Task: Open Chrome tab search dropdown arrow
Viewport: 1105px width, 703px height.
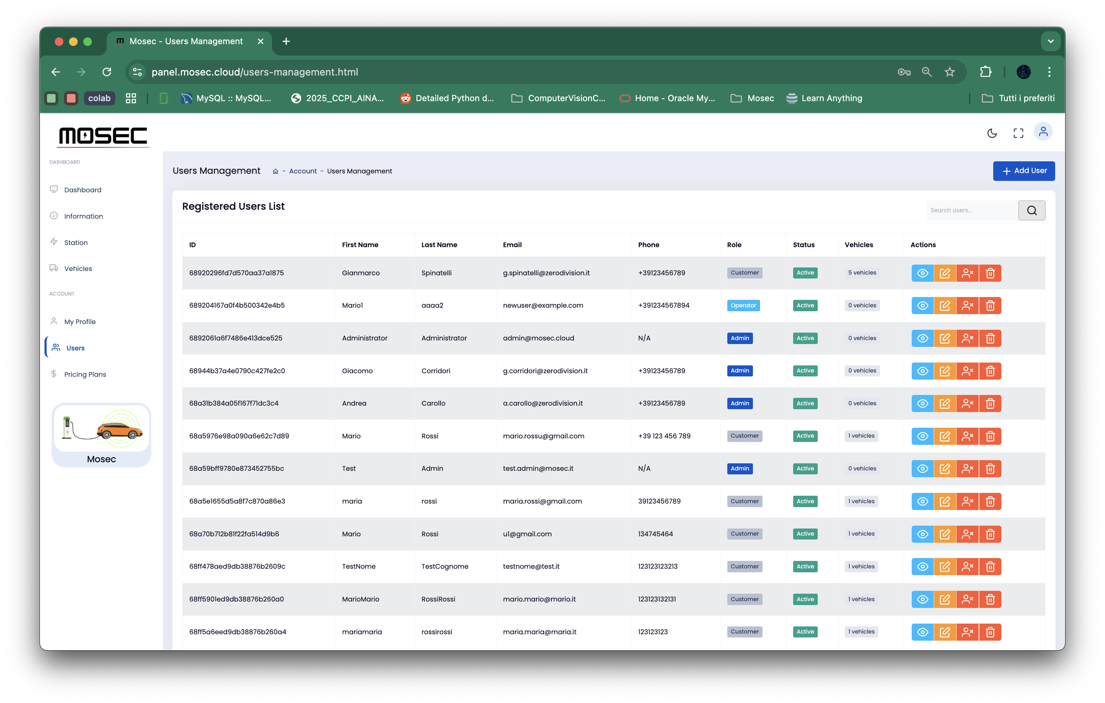Action: (x=1051, y=41)
